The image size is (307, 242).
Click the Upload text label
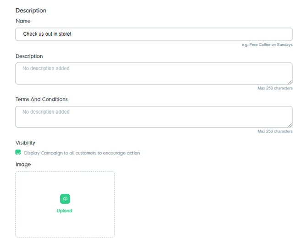coord(65,211)
